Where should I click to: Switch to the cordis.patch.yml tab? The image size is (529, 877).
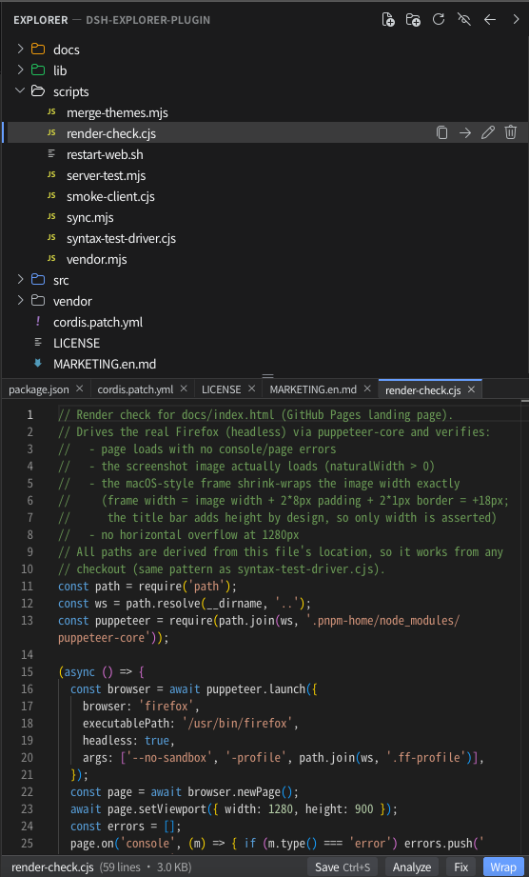pyautogui.click(x=135, y=389)
